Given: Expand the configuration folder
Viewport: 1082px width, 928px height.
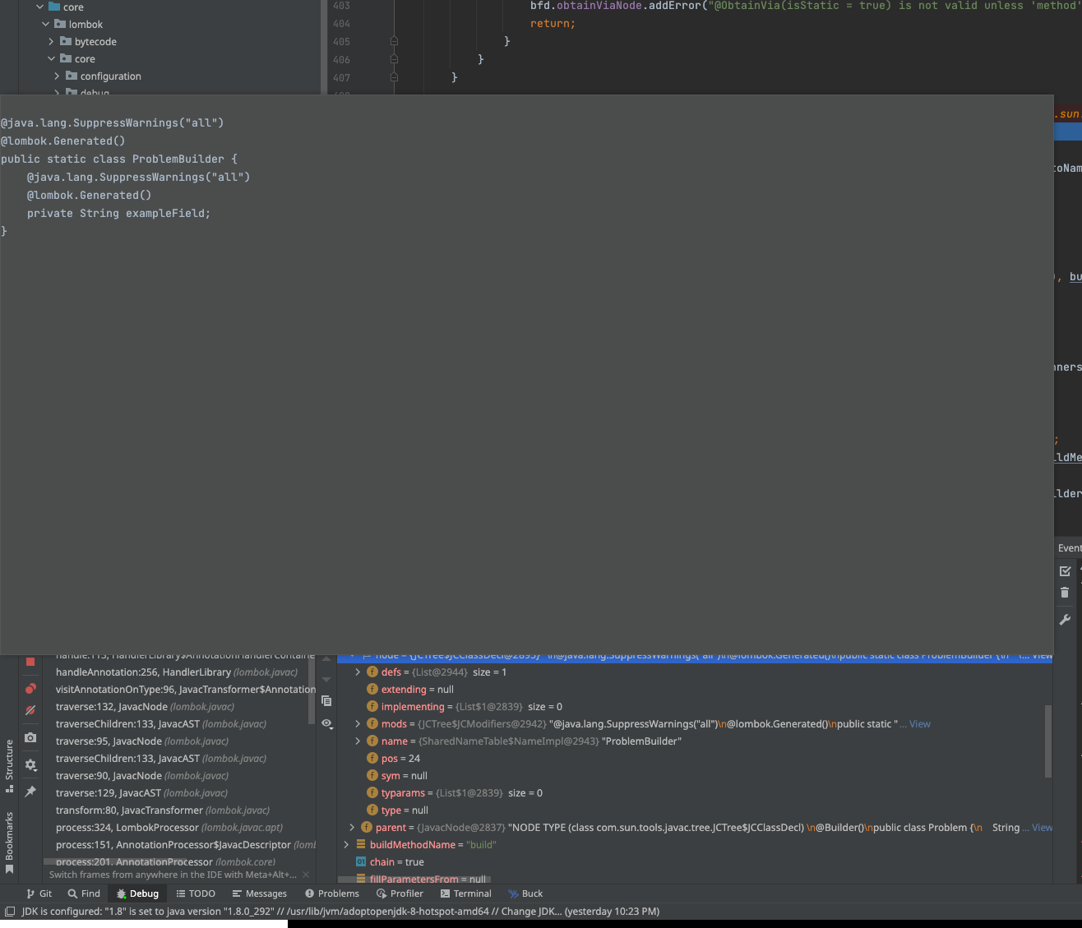Looking at the screenshot, I should [x=57, y=76].
